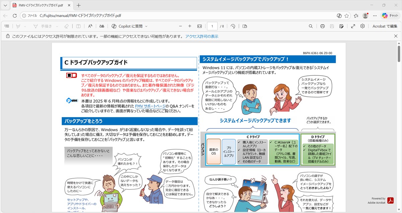Image resolution: width=402 pixels, height=213 pixels.
Task: Open the table of contents sidebar
Action: point(7,26)
